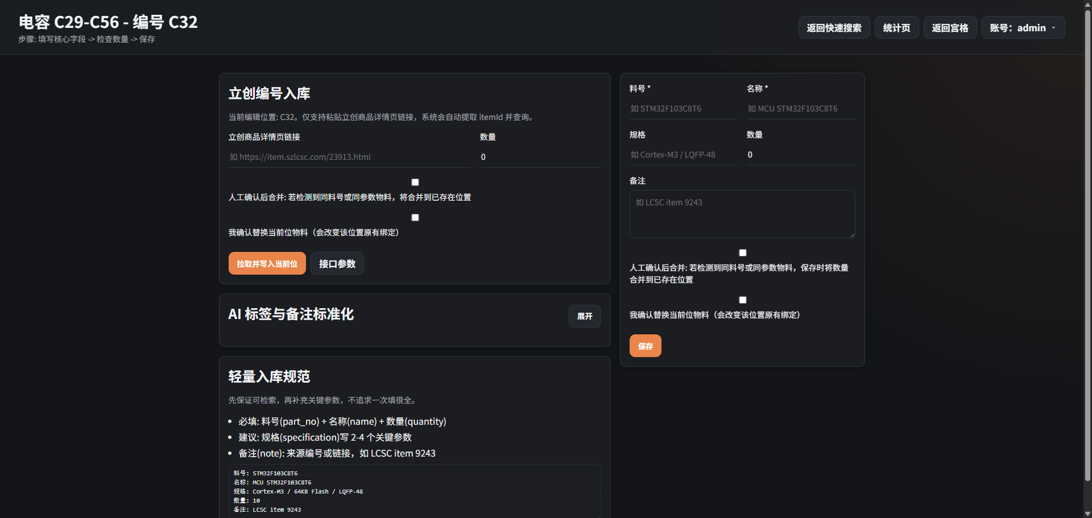1092x518 pixels.
Task: Click the 名称 input field
Action: (x=800, y=109)
